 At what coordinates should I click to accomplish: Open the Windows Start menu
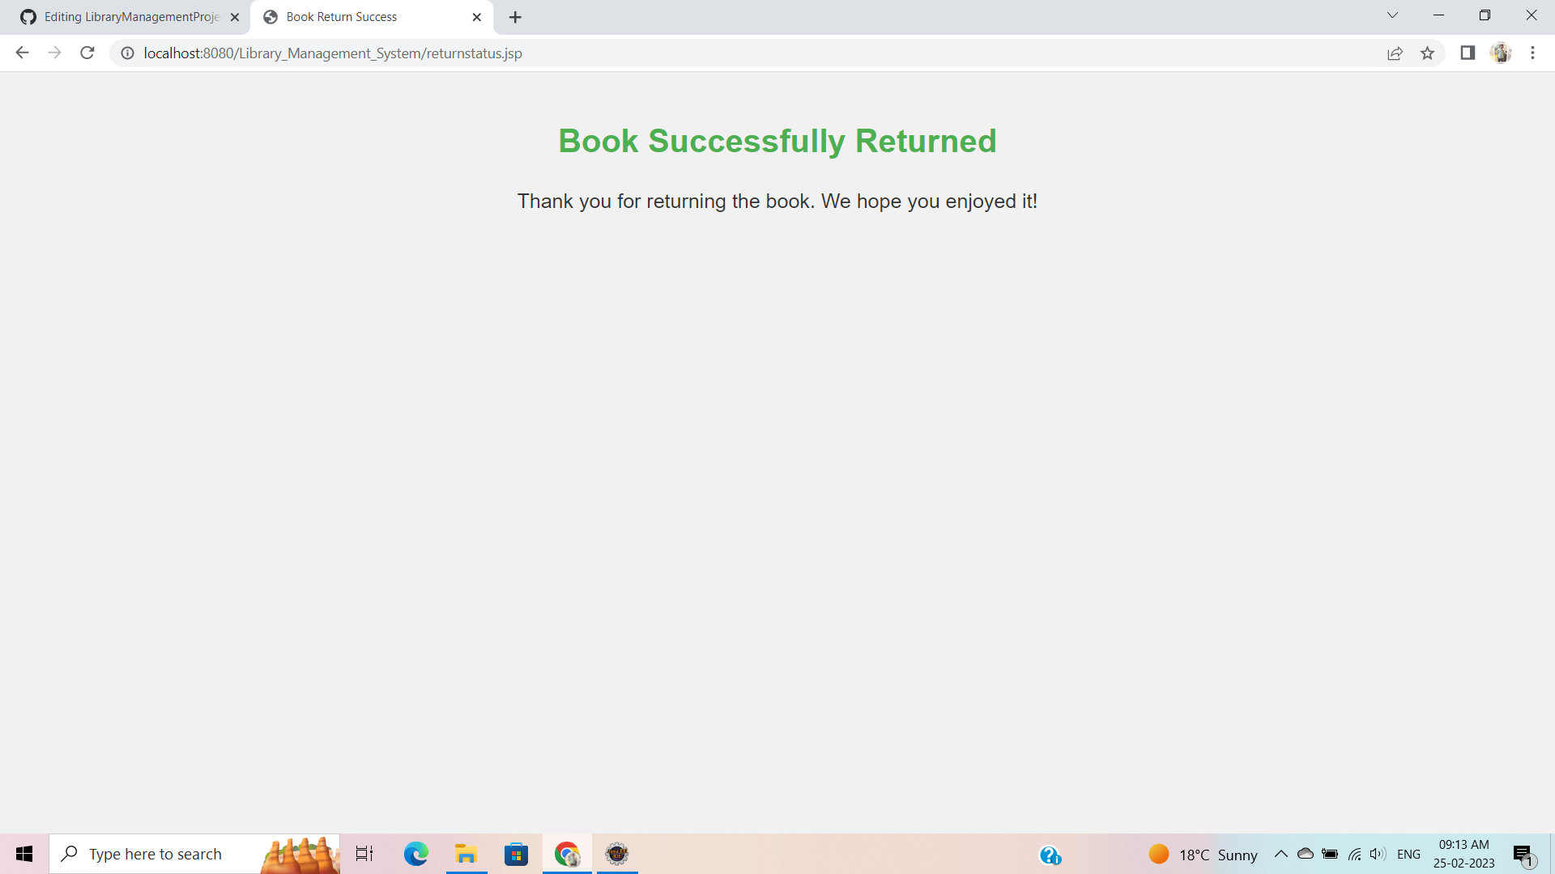(23, 854)
